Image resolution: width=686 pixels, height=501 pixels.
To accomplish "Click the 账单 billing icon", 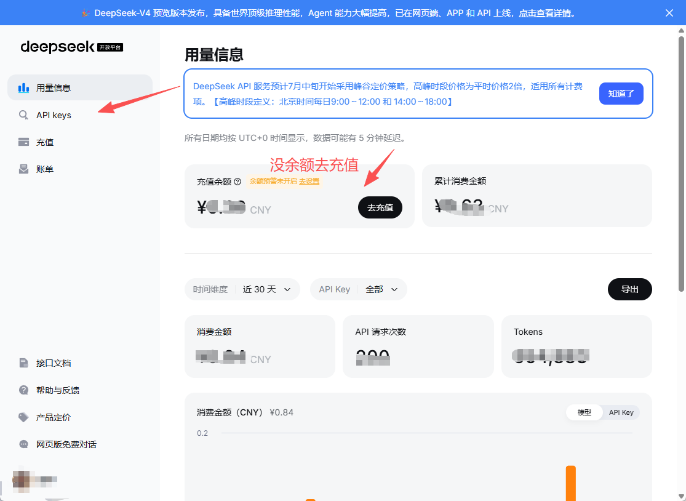I will click(x=23, y=169).
